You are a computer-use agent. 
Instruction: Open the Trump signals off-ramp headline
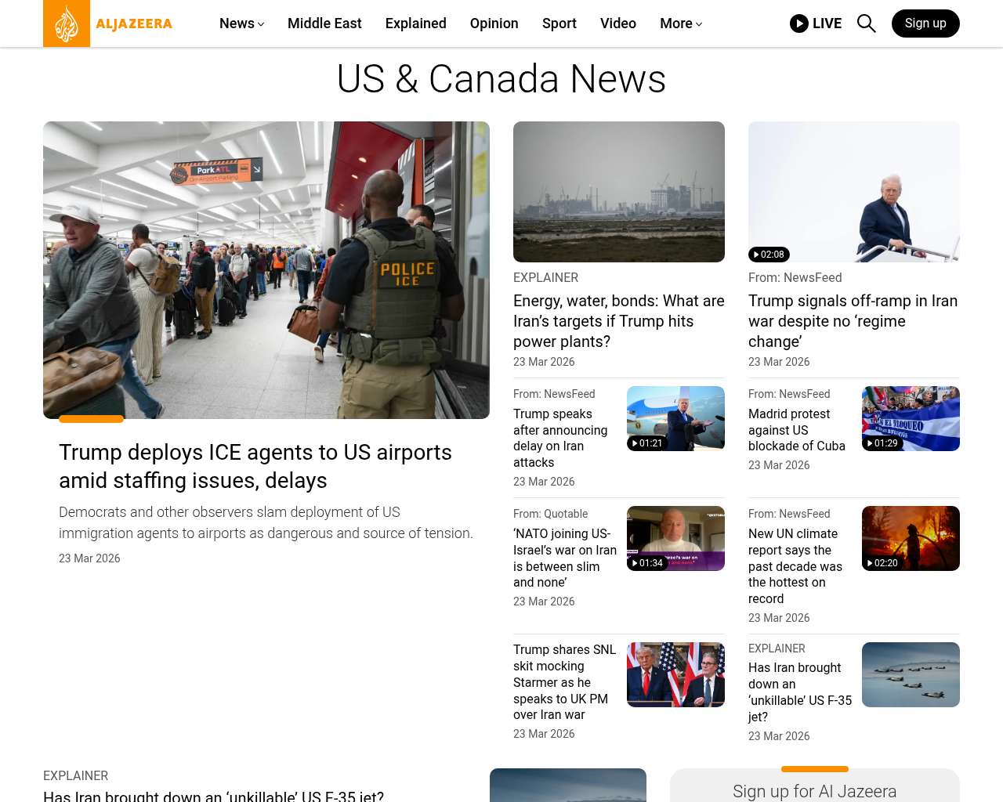(x=853, y=321)
